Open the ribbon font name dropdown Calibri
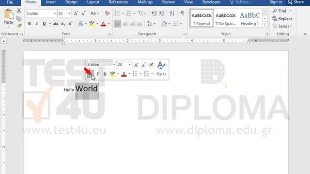Viewport: 310px width, 174px height. (55, 14)
